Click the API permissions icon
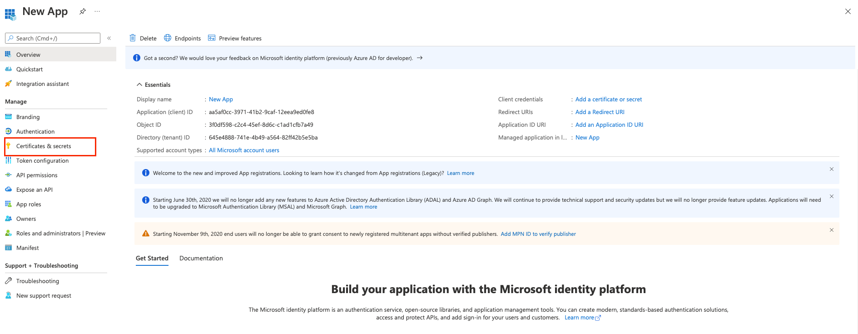This screenshot has width=858, height=334. [x=8, y=175]
